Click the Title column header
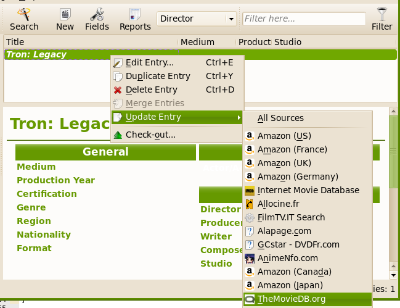The height and width of the screenshot is (308, 400). coord(91,42)
